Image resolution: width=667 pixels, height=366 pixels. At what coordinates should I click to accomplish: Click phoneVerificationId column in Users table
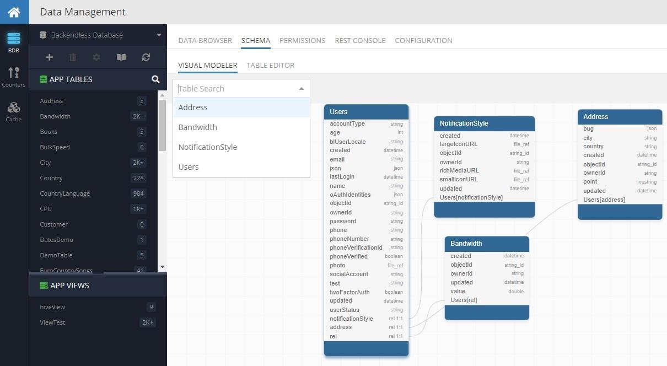366,247
